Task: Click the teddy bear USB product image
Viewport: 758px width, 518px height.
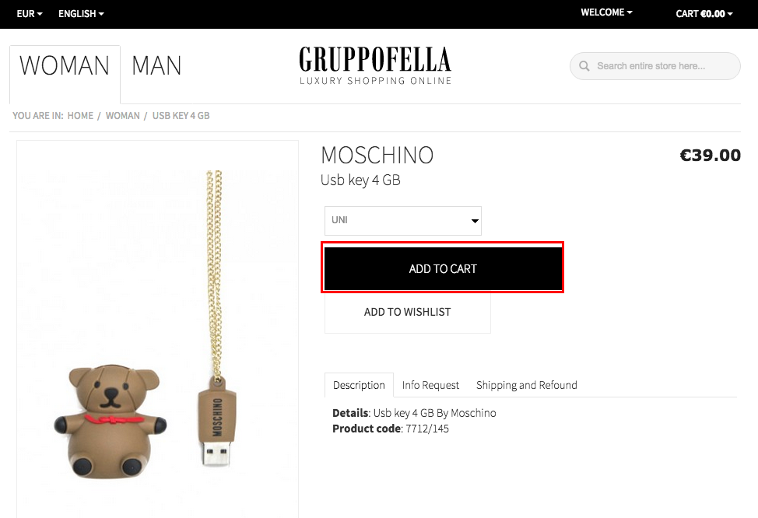Action: (x=158, y=328)
